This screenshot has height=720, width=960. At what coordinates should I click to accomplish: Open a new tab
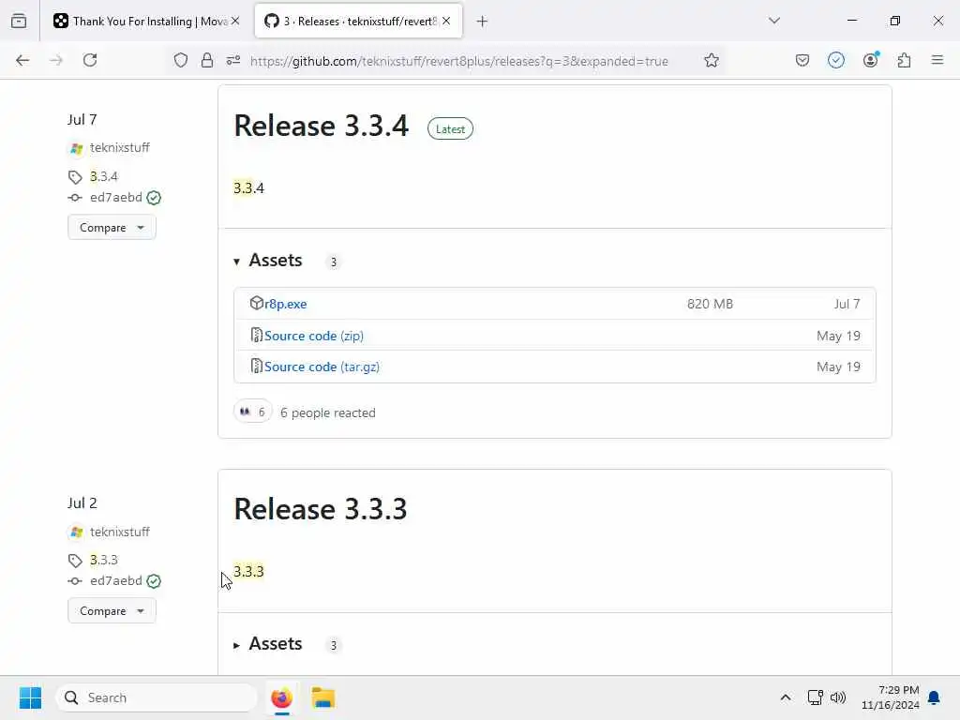click(482, 22)
